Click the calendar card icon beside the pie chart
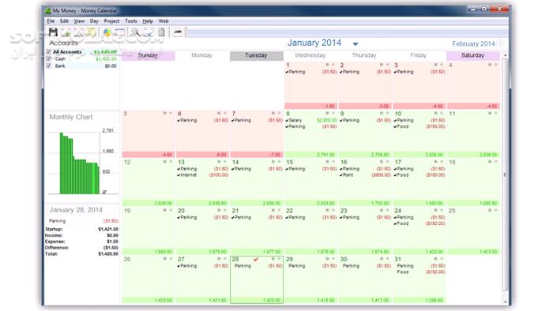553x311 pixels. pyautogui.click(x=120, y=32)
